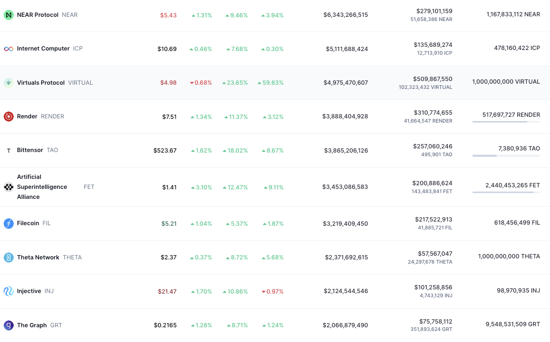The width and height of the screenshot is (550, 342).
Task: Click circulating supply 618,456,499 FIL
Action: (517, 223)
